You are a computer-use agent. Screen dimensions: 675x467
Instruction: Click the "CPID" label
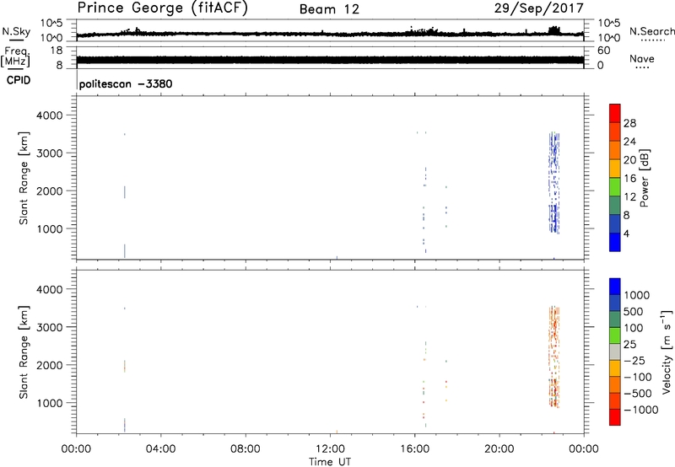pos(19,80)
